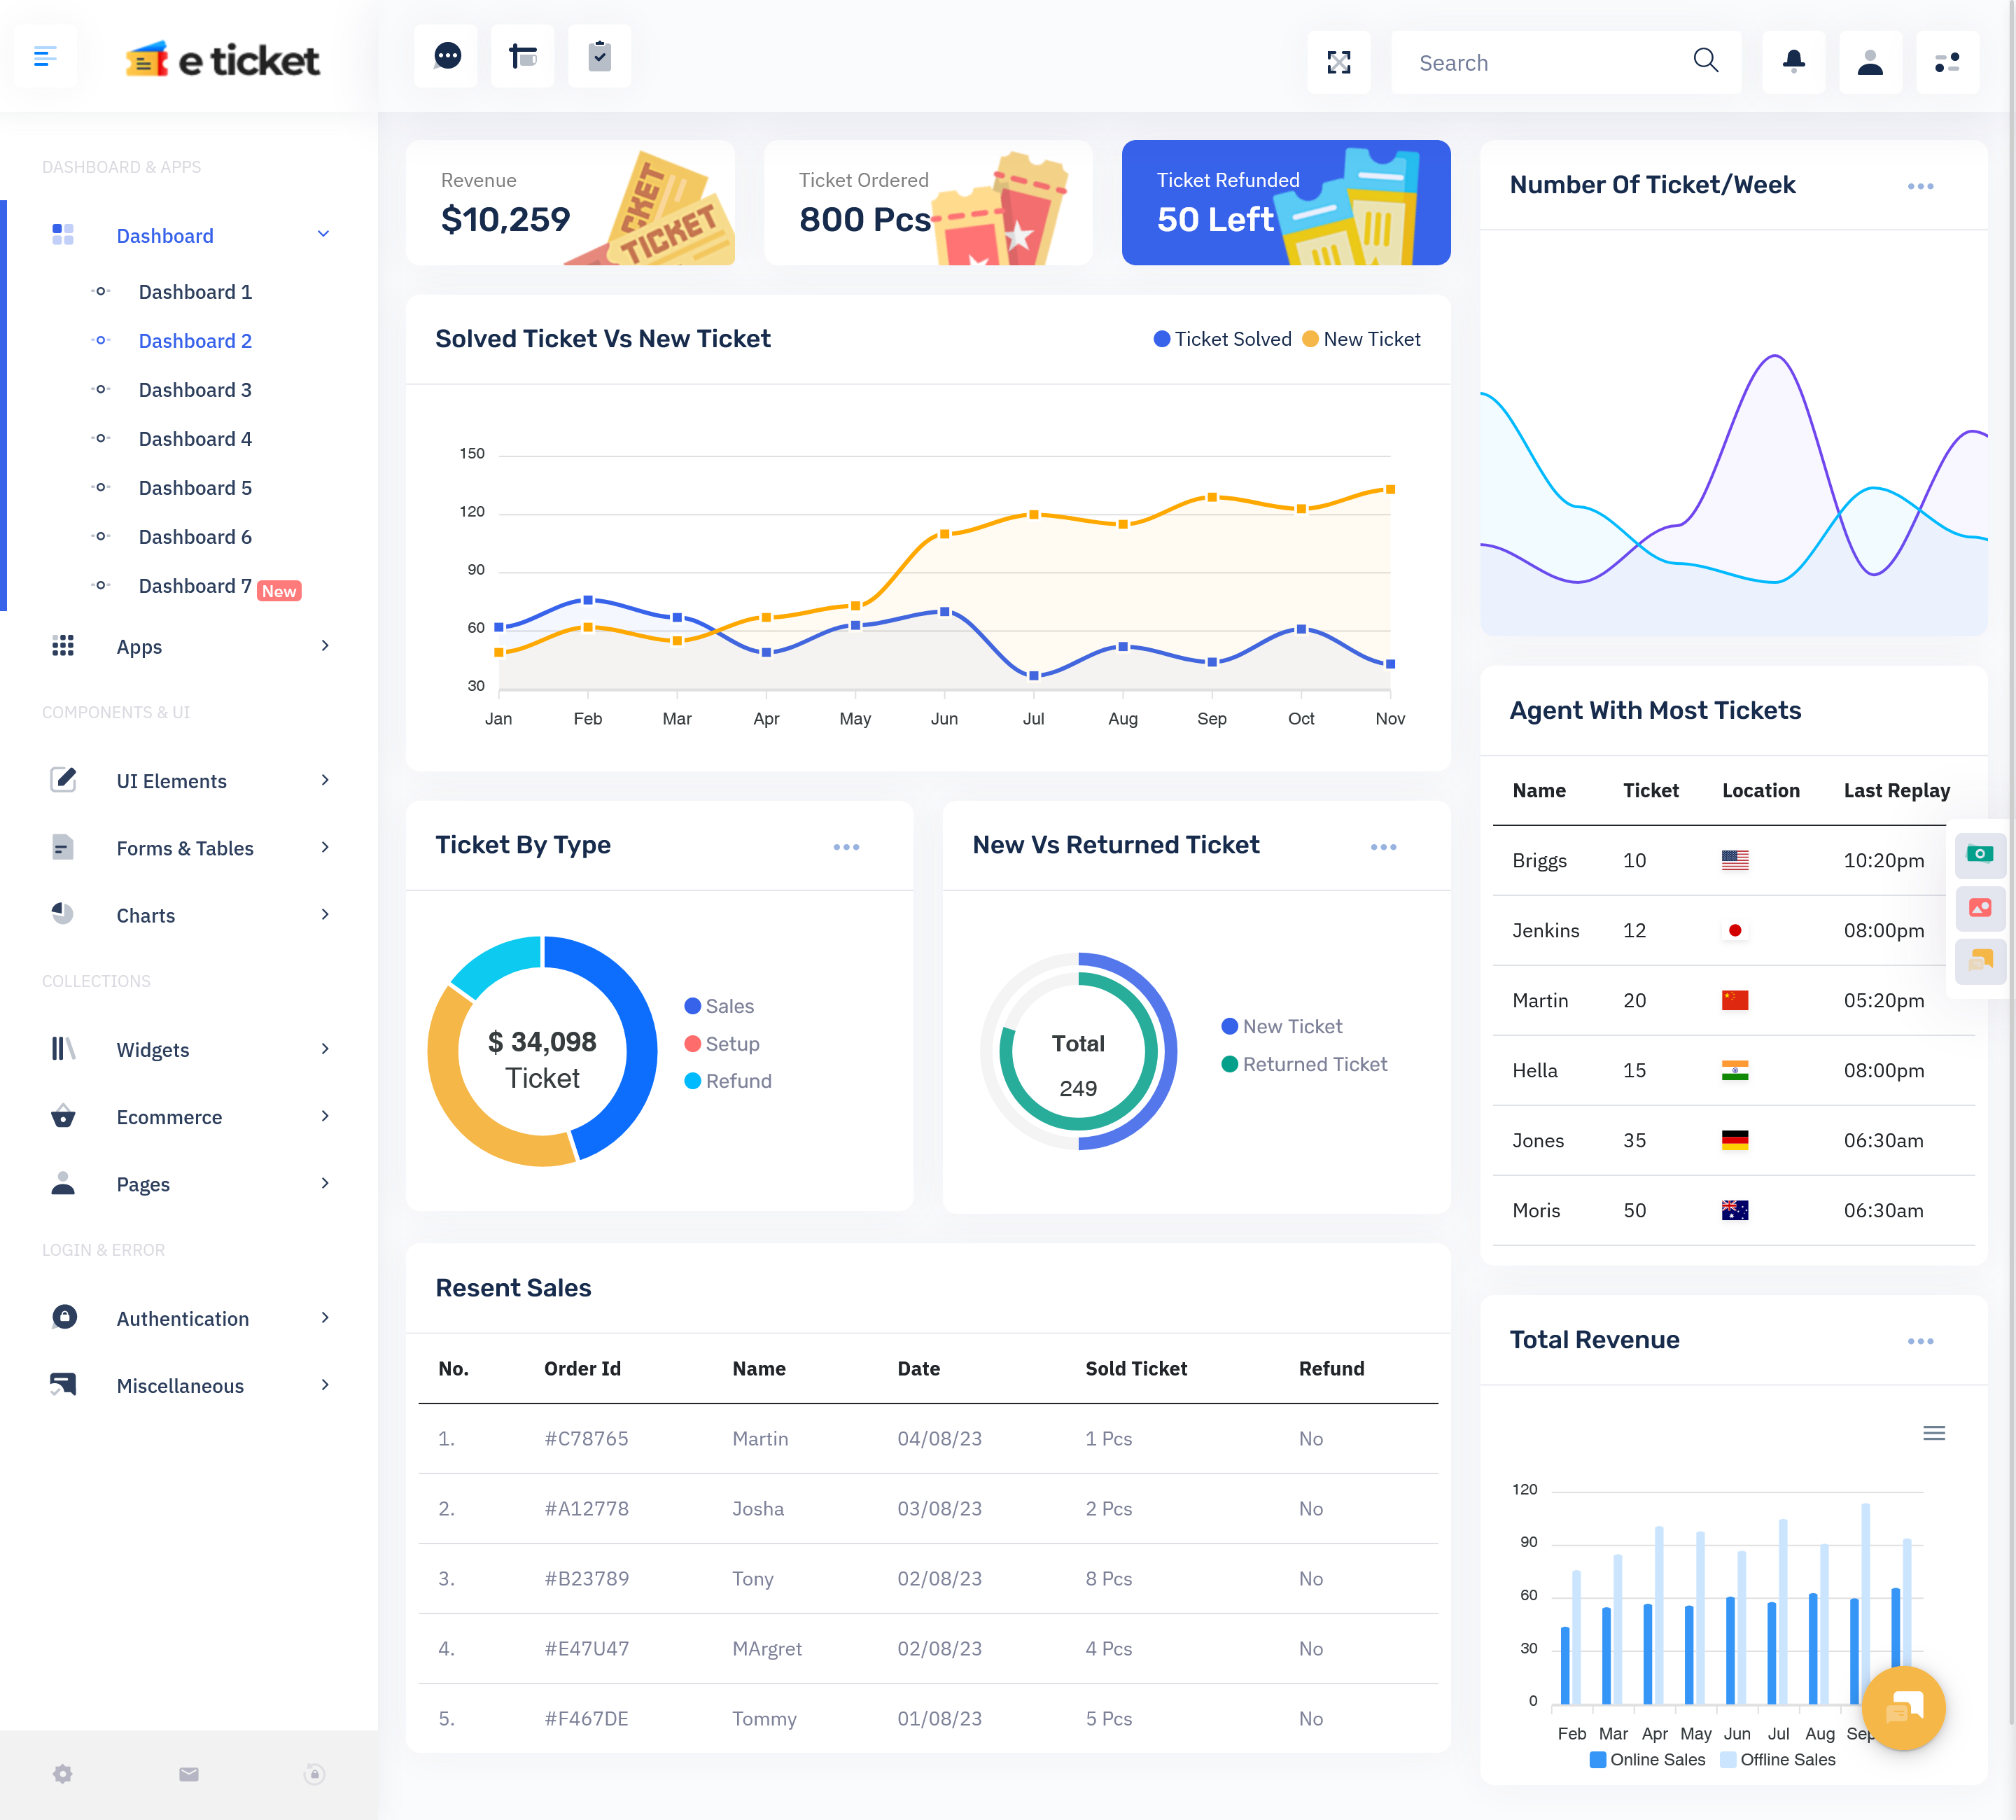The width and height of the screenshot is (2016, 1820).
Task: Toggle New Ticket legend in radial chart
Action: 1282,1026
